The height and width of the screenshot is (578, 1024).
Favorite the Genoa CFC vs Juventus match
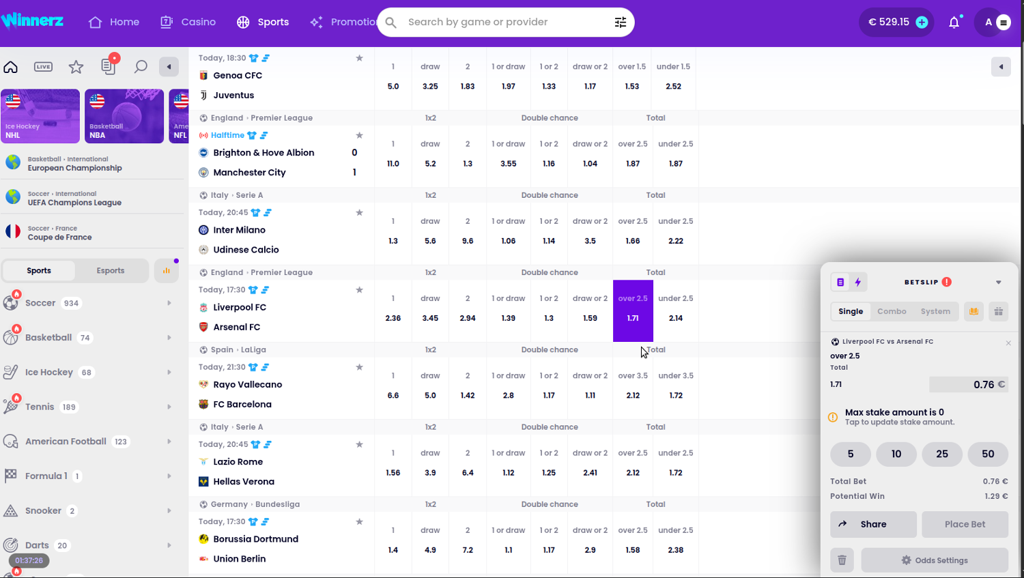coord(359,58)
